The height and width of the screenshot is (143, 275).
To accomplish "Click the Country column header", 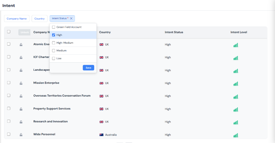I will tap(105, 32).
